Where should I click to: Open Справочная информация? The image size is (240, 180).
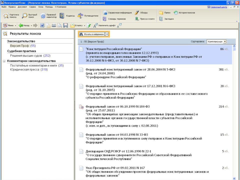[x=117, y=13]
